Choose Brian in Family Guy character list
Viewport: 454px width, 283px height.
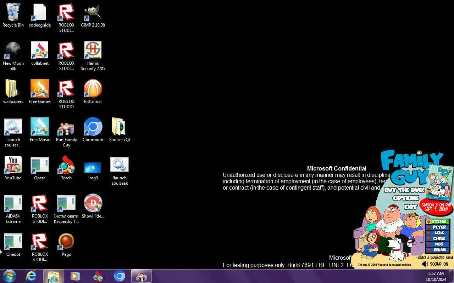pos(438,250)
